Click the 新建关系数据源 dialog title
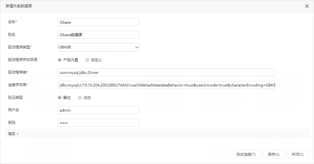Image resolution: width=314 pixels, height=164 pixels. (x=19, y=6)
